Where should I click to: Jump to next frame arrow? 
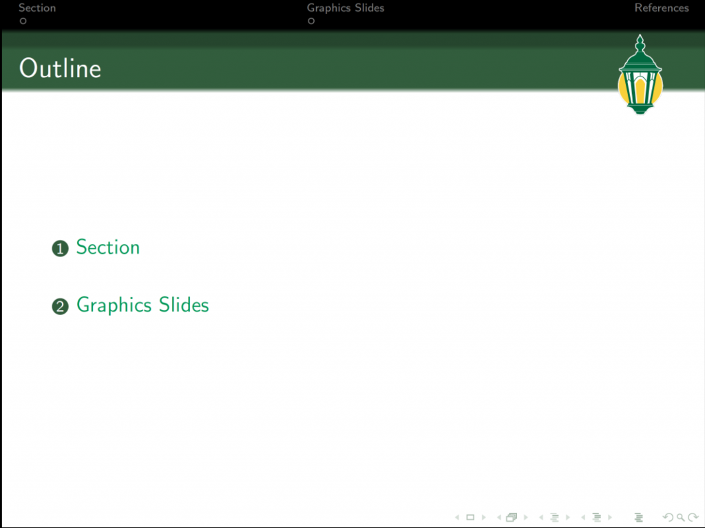pyautogui.click(x=525, y=517)
